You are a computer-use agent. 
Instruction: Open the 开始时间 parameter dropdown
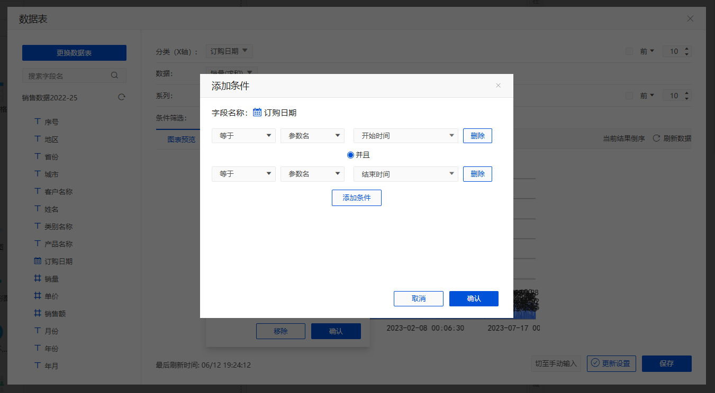405,136
